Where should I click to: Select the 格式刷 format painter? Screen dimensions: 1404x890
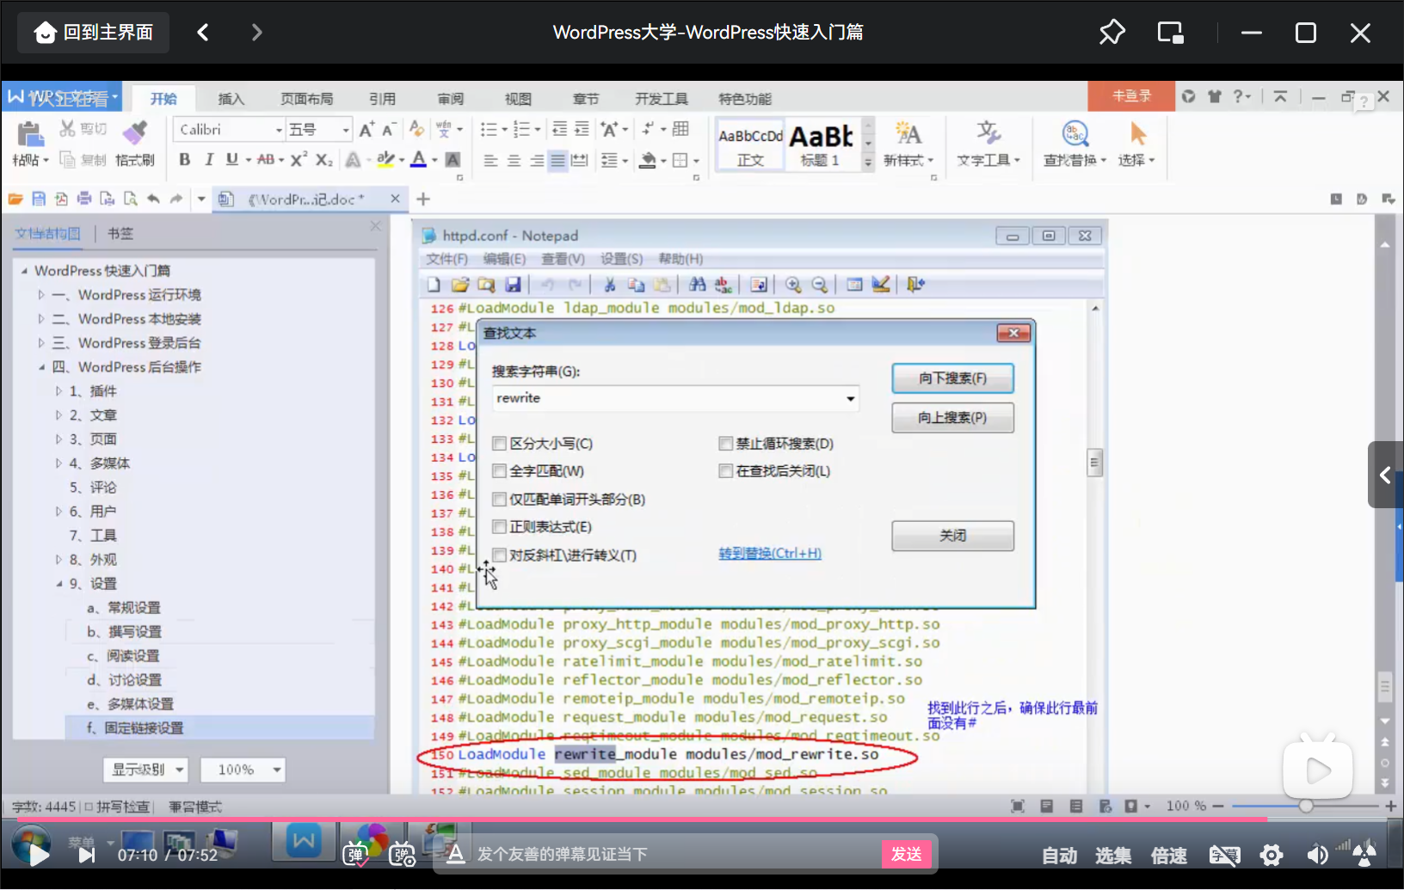click(134, 144)
